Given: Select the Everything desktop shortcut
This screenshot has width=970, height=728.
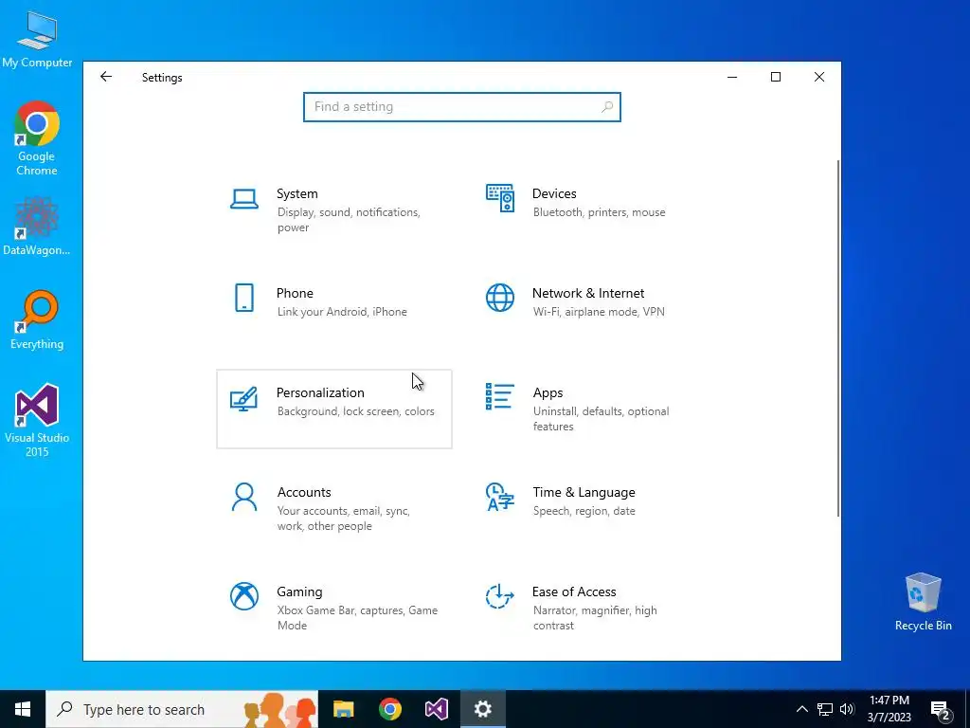Looking at the screenshot, I should point(37,320).
